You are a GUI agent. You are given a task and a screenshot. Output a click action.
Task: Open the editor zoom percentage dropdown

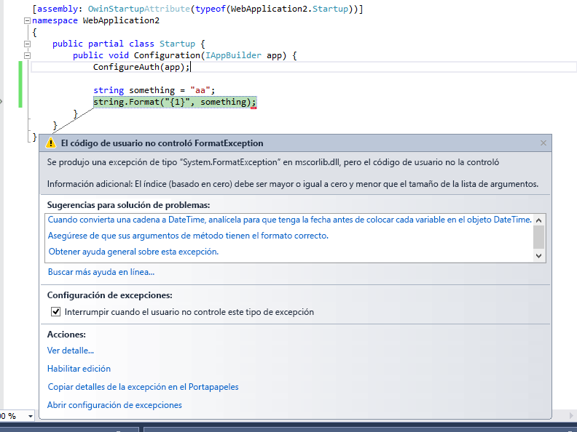click(x=30, y=416)
